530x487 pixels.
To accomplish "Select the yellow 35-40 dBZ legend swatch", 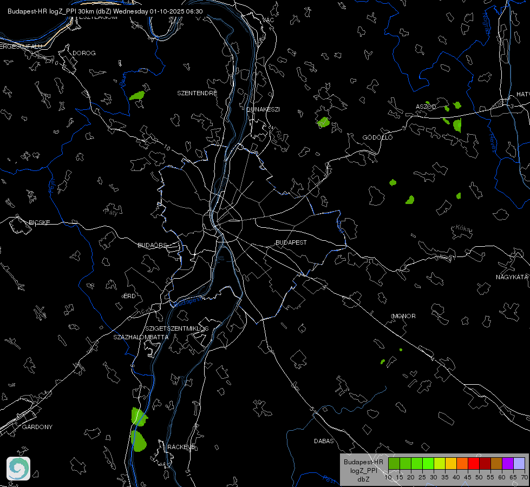I will 451,463.
